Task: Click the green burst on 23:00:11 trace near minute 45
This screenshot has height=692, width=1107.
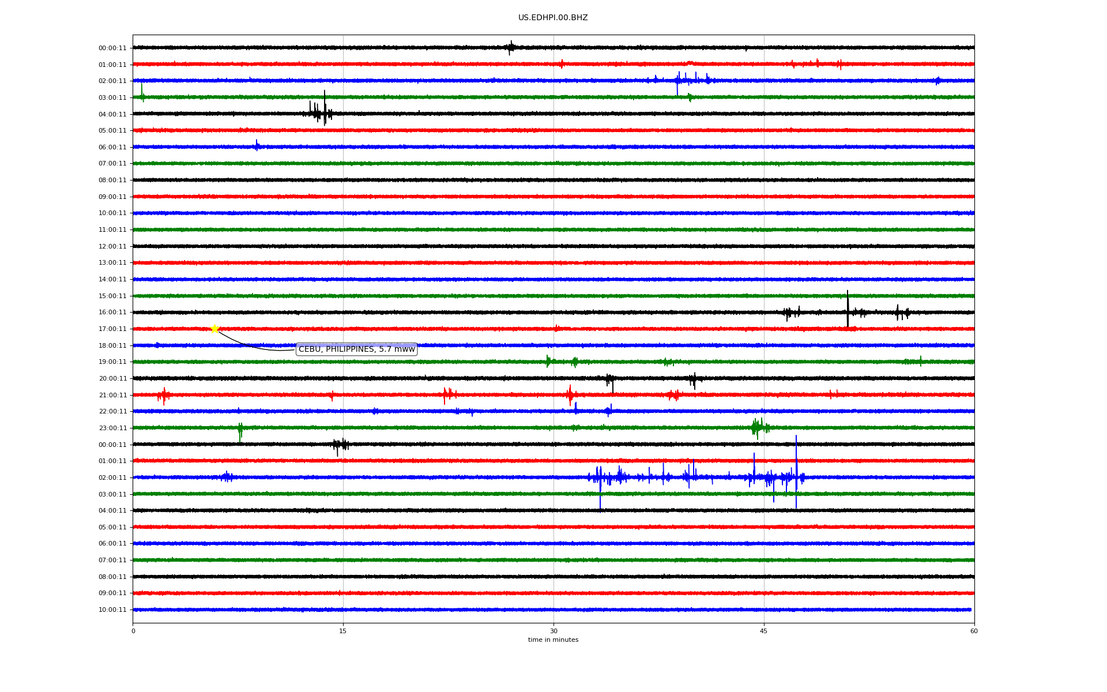Action: 758,427
